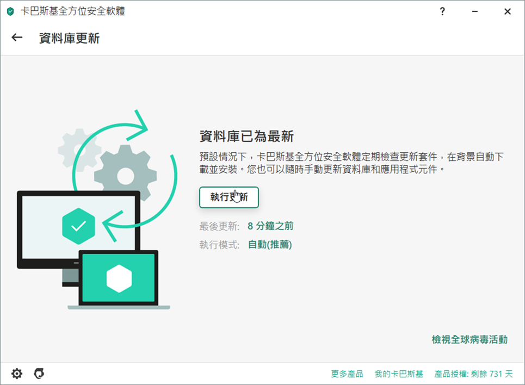Click the white hexagon on laptop illustration
525x385 pixels.
[x=119, y=278]
